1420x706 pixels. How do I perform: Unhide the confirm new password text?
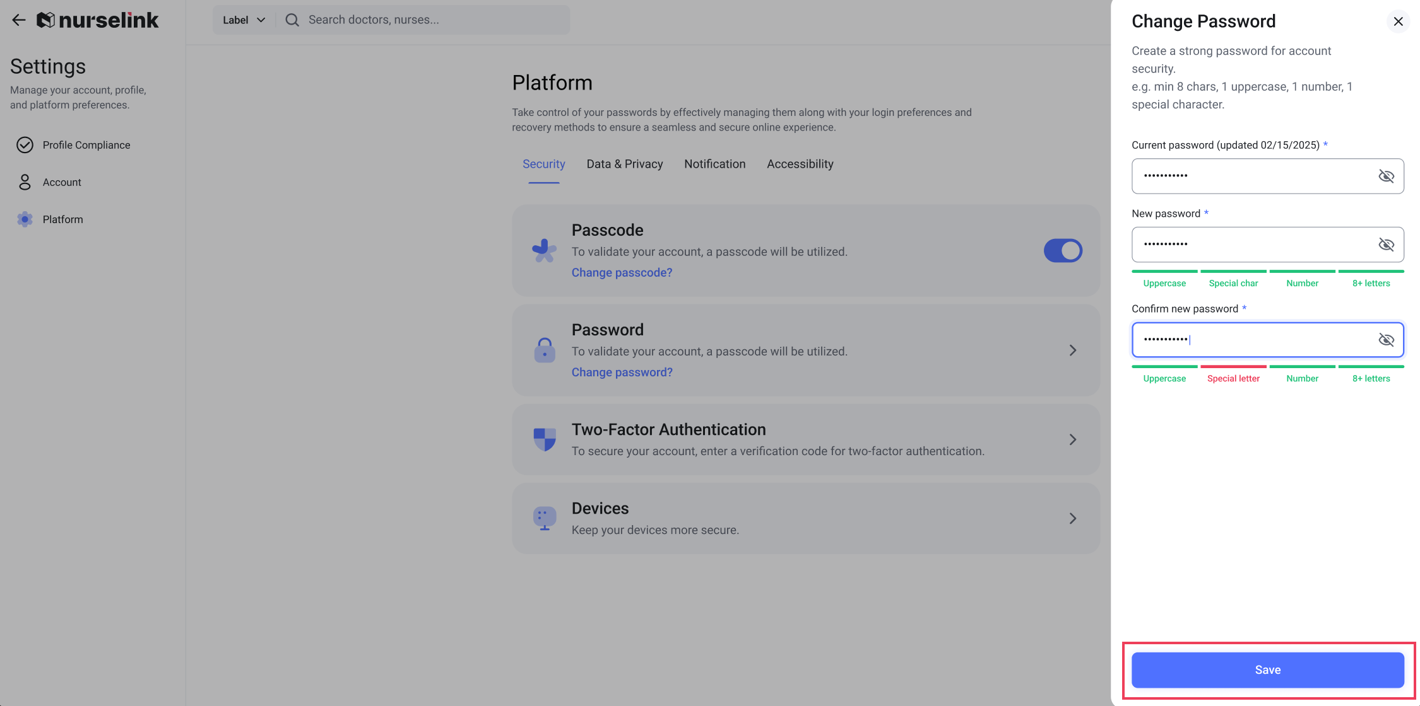(1386, 340)
